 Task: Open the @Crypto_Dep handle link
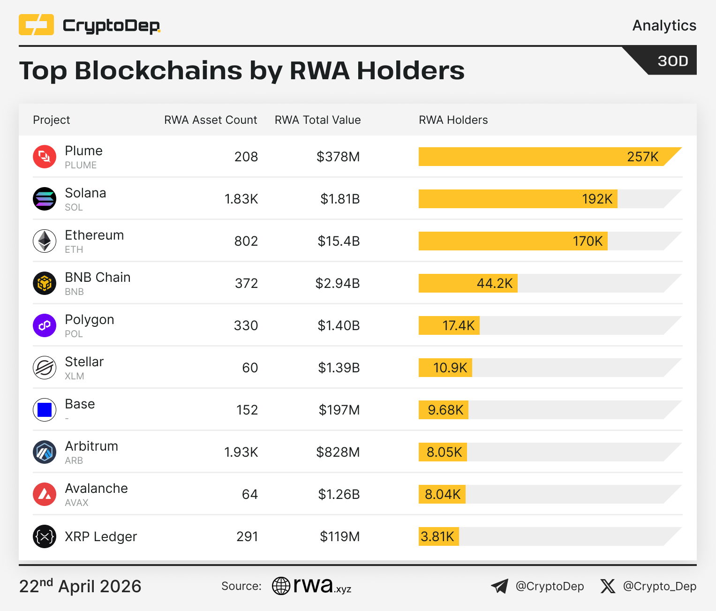point(659,586)
